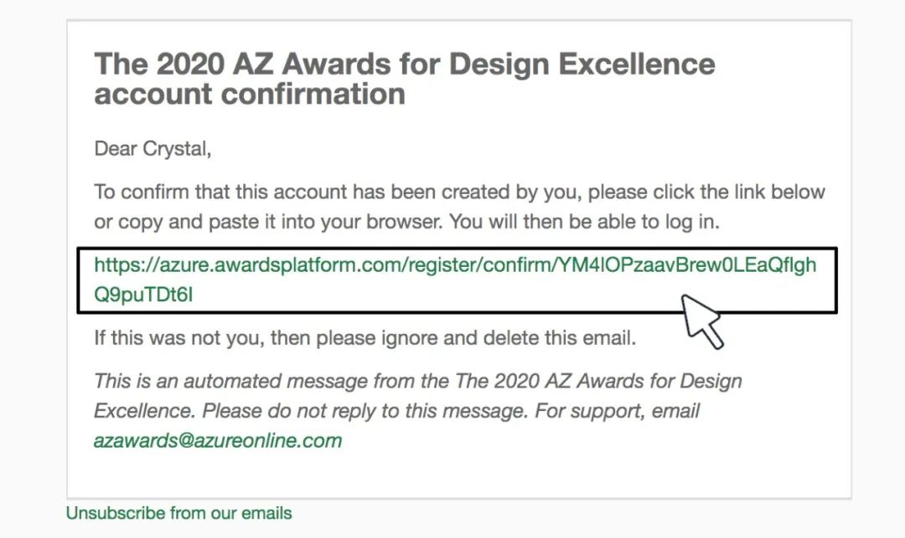Click the words 'For support, email'

coord(618,412)
